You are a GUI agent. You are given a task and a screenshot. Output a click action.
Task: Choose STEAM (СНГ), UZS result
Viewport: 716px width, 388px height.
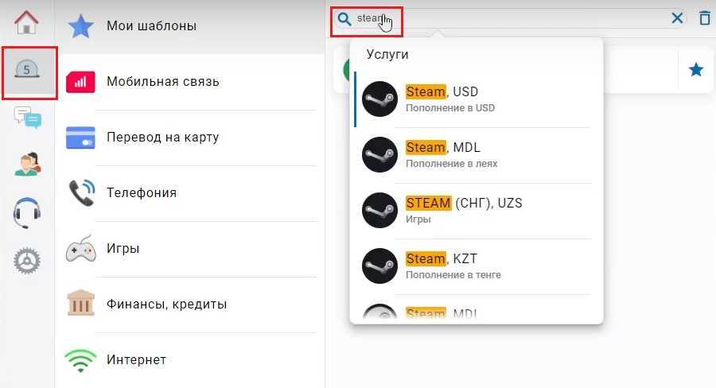[477, 211]
